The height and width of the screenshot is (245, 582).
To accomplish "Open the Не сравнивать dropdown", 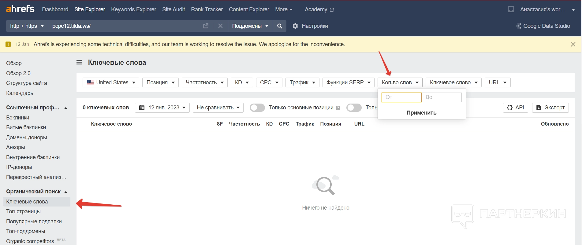I will pyautogui.click(x=218, y=108).
